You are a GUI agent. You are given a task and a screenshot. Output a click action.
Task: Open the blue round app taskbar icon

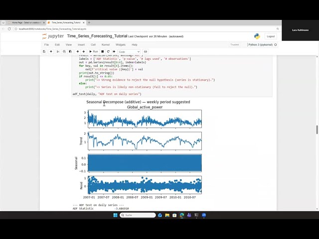[204, 215]
